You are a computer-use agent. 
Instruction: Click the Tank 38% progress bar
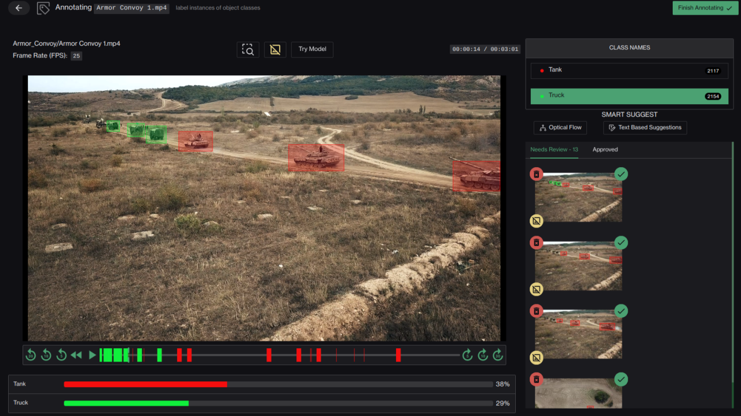(x=278, y=384)
